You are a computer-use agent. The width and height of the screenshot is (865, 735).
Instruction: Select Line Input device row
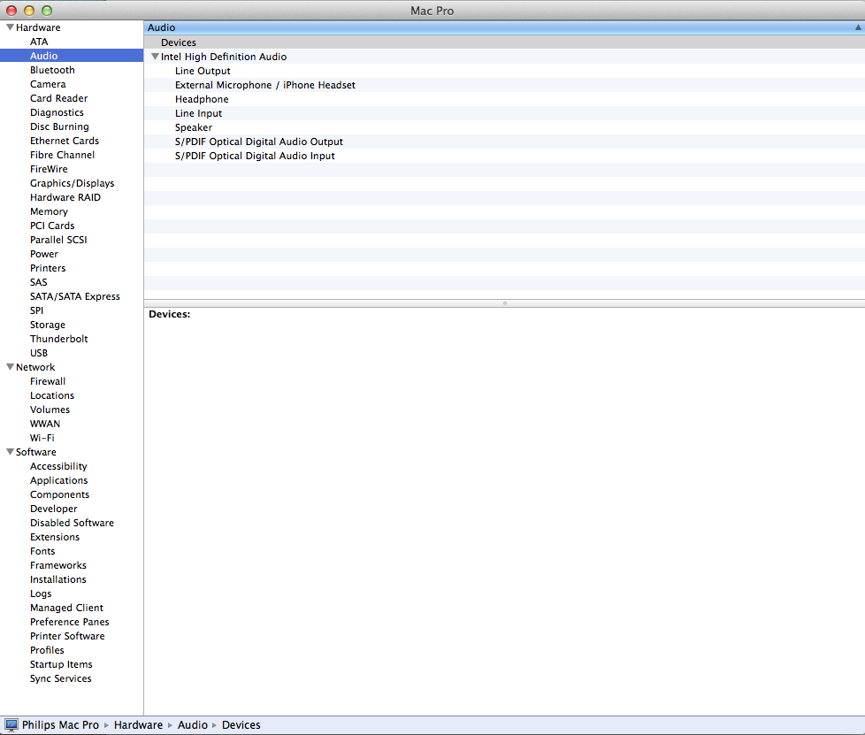[x=504, y=113]
